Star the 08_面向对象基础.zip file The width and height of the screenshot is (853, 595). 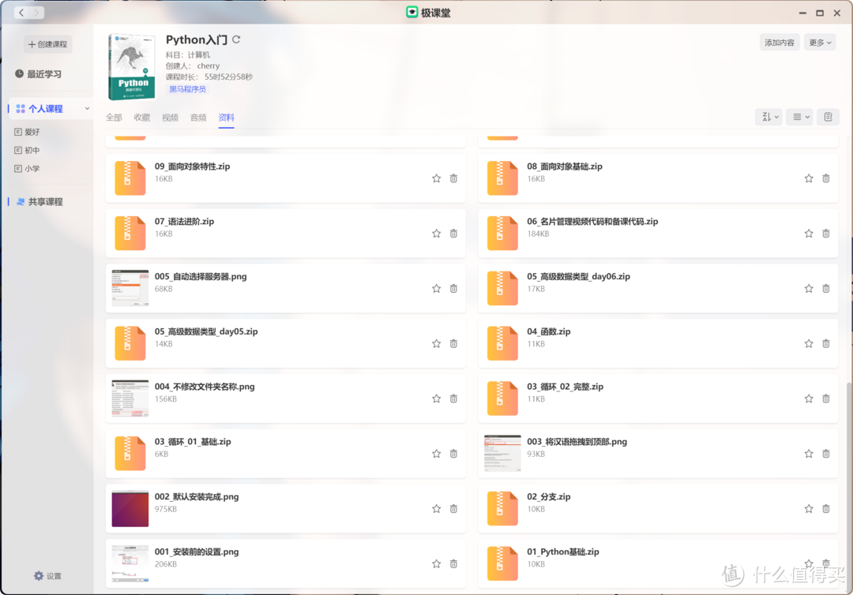point(809,178)
